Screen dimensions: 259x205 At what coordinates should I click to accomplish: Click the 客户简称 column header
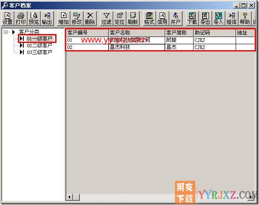tap(179, 33)
